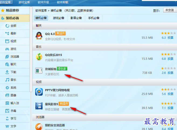Click the 攻城掠地 game thumbnail icon
The height and width of the screenshot is (130, 177).
39,71
